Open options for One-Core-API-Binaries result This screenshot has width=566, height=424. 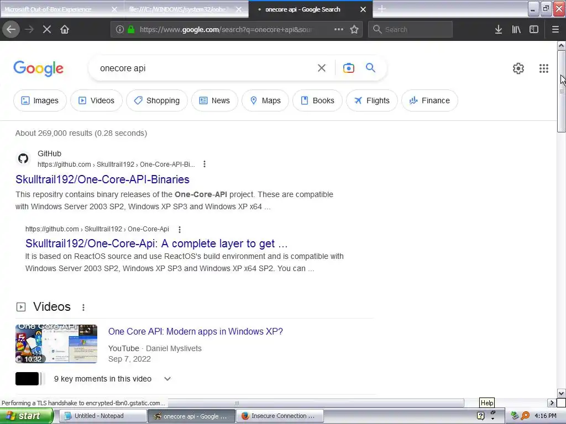tap(205, 164)
